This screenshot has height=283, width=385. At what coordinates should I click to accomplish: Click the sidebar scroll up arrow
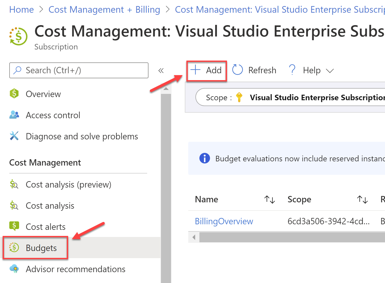tap(166, 89)
